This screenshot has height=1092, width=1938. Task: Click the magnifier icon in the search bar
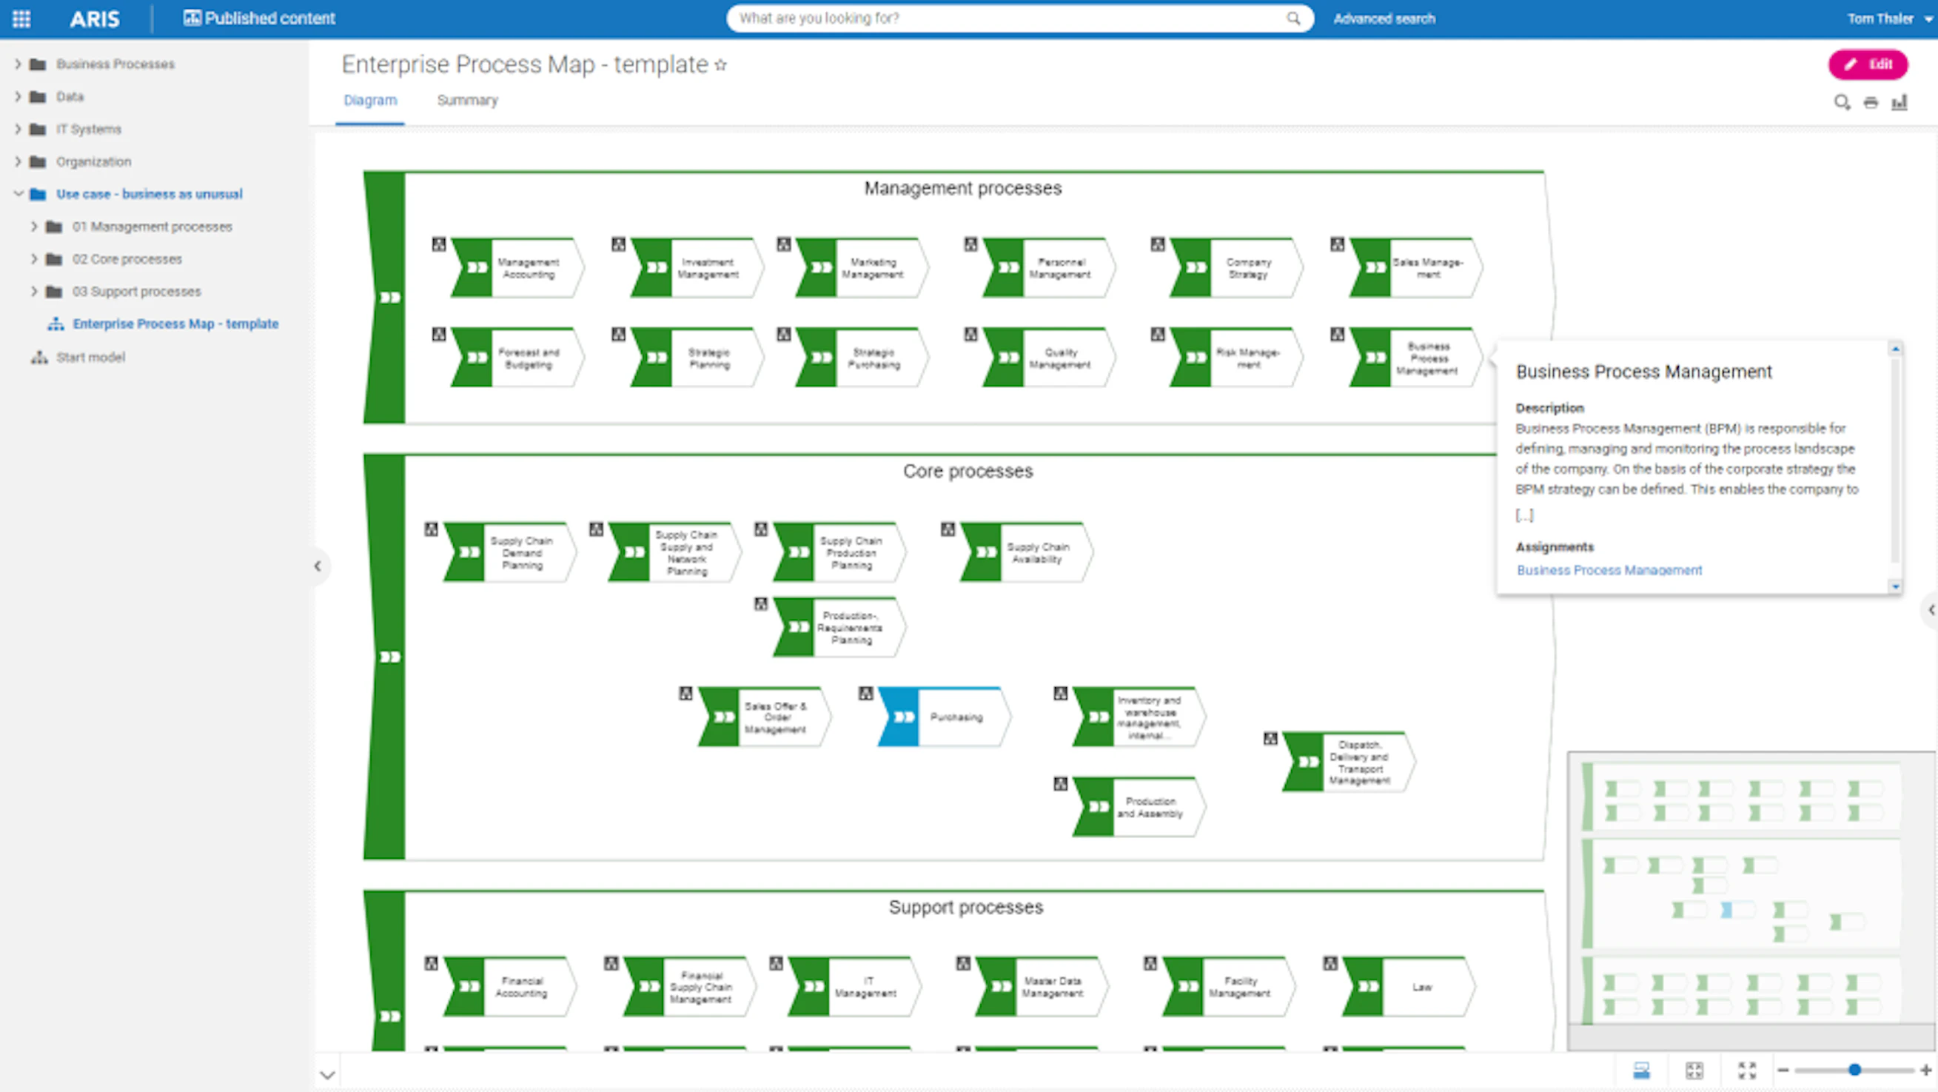tap(1293, 18)
